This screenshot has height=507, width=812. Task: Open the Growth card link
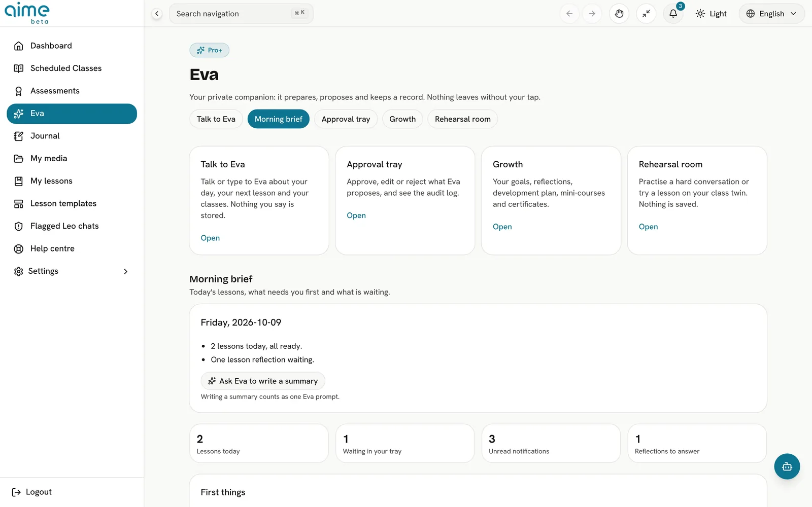point(502,227)
